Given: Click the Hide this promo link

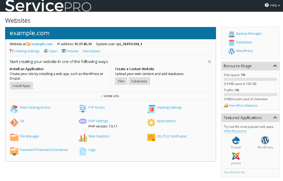Looking at the screenshot, I should click(235, 131).
